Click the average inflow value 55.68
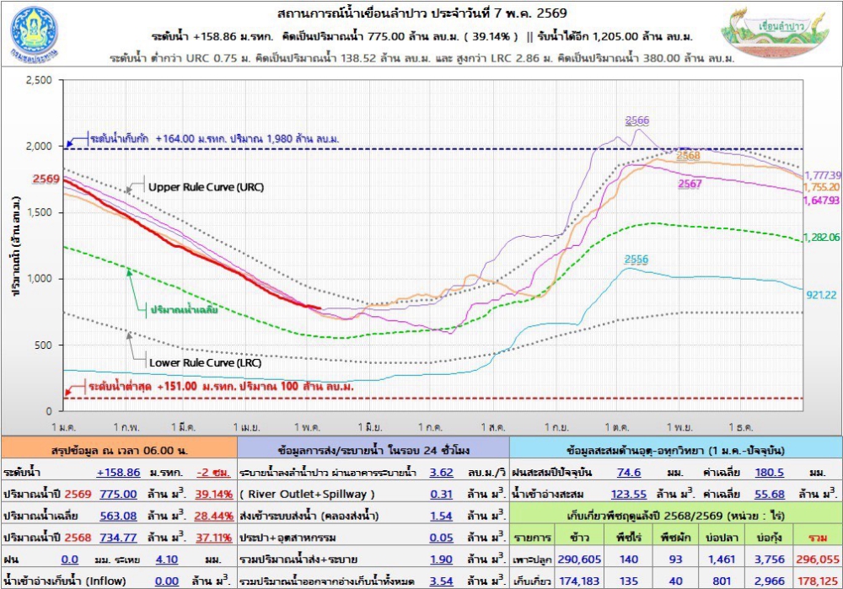This screenshot has height=589, width=843. pos(770,494)
